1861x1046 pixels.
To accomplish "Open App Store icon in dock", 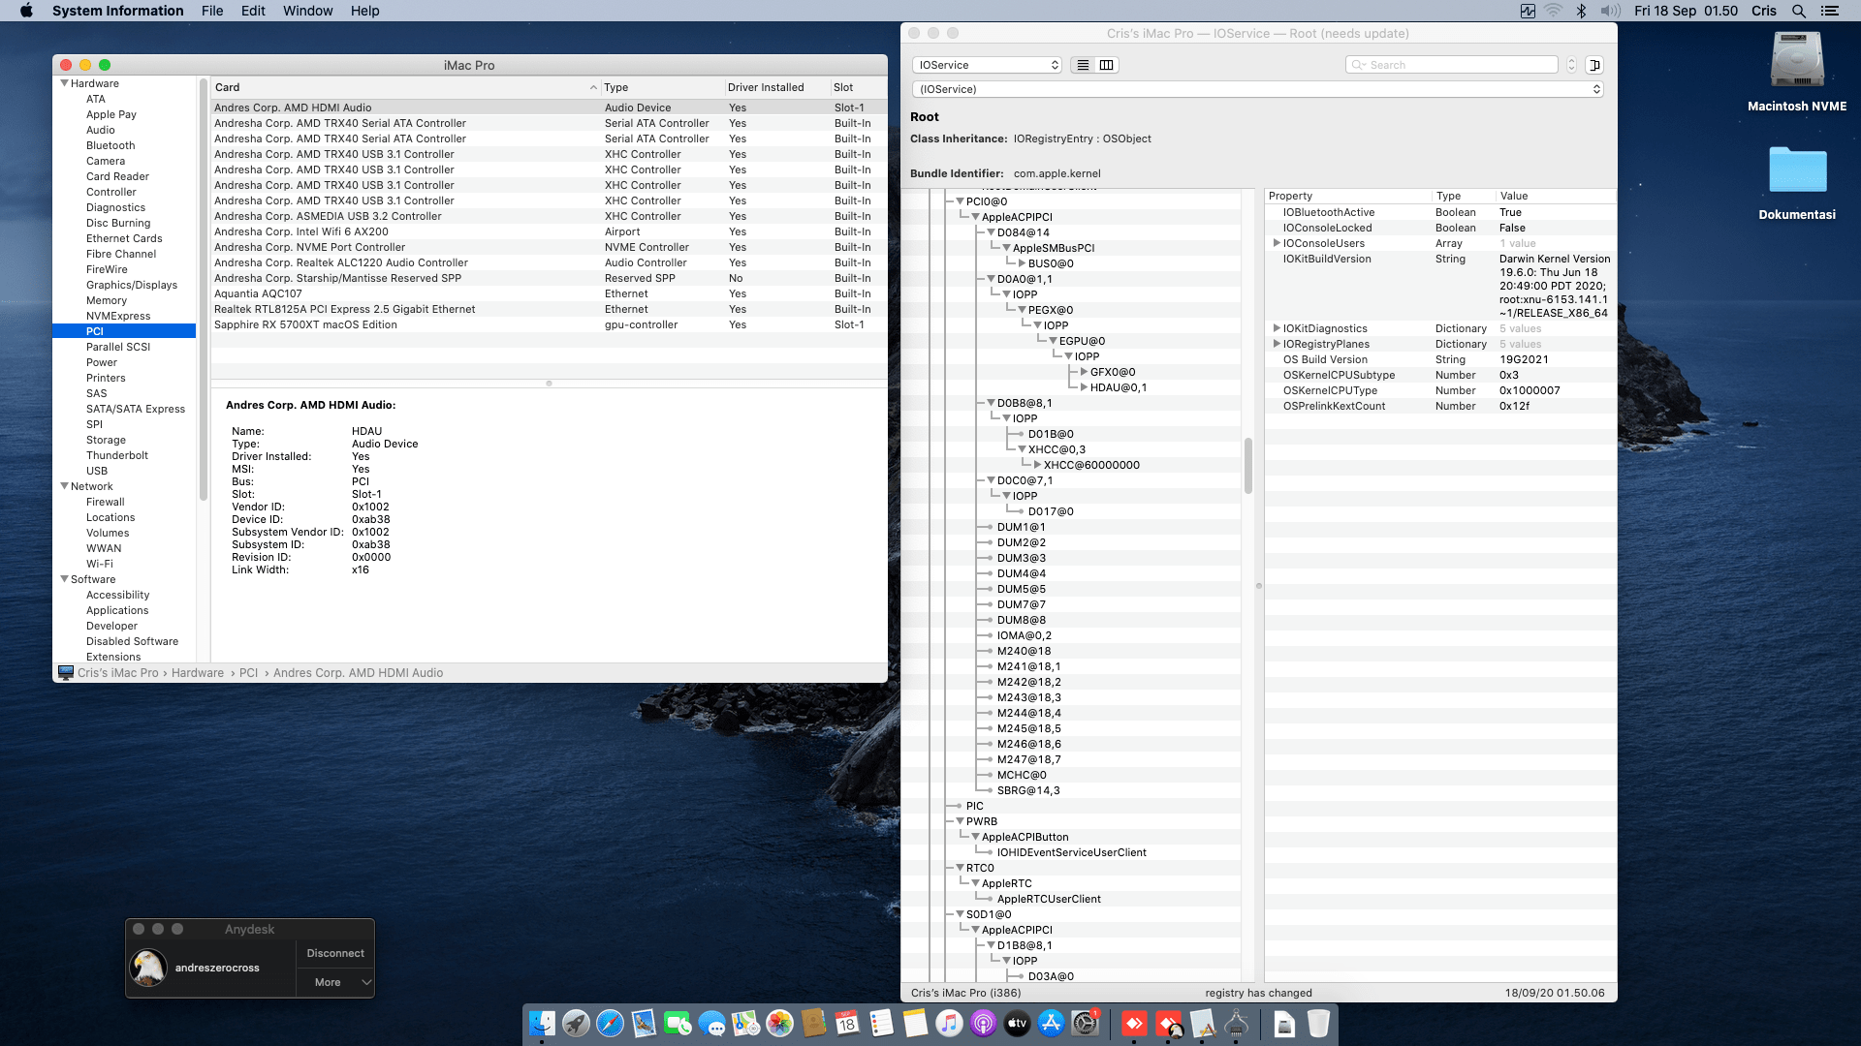I will 1051,1023.
